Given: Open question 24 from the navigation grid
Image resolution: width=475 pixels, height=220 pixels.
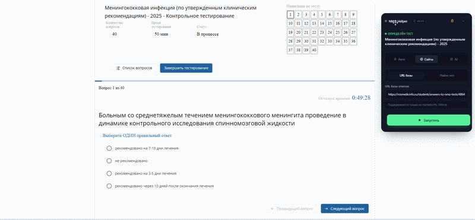Looking at the screenshot, I should (330, 33).
